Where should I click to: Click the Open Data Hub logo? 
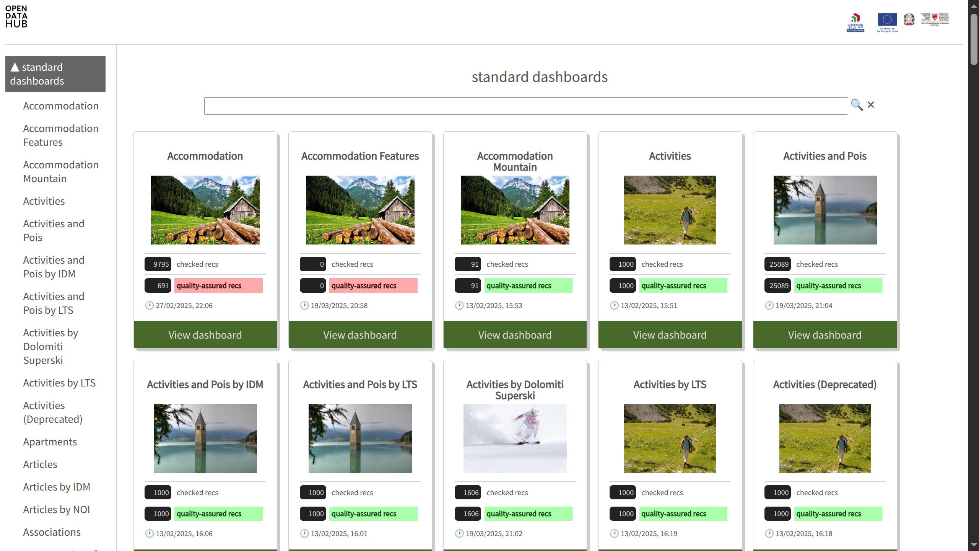(16, 16)
